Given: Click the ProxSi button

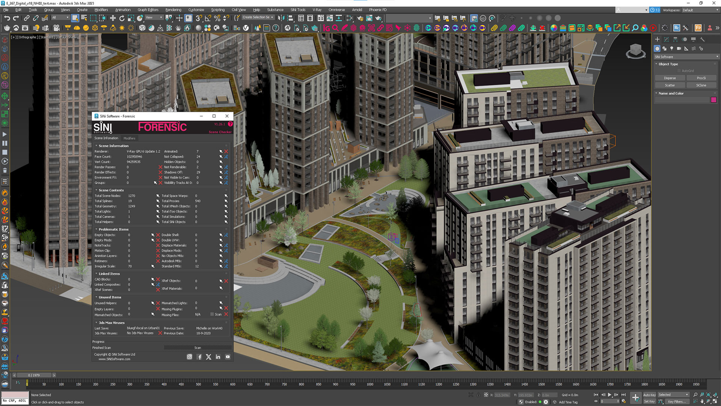Looking at the screenshot, I should pyautogui.click(x=701, y=78).
